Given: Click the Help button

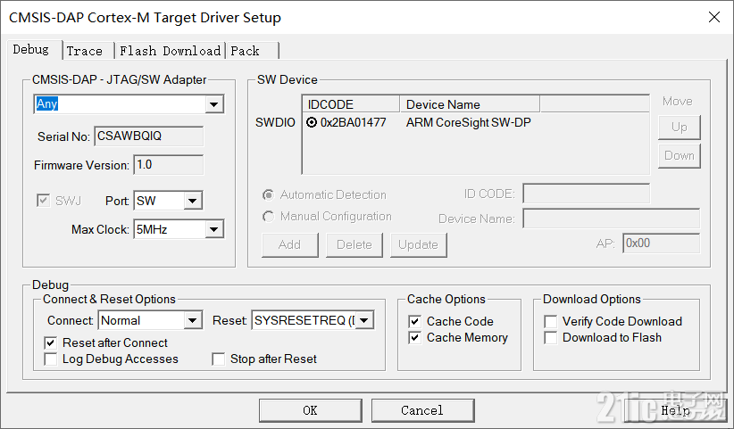Looking at the screenshot, I should coord(675,410).
